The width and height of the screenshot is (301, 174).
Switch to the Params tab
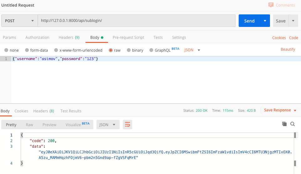[x=9, y=38]
